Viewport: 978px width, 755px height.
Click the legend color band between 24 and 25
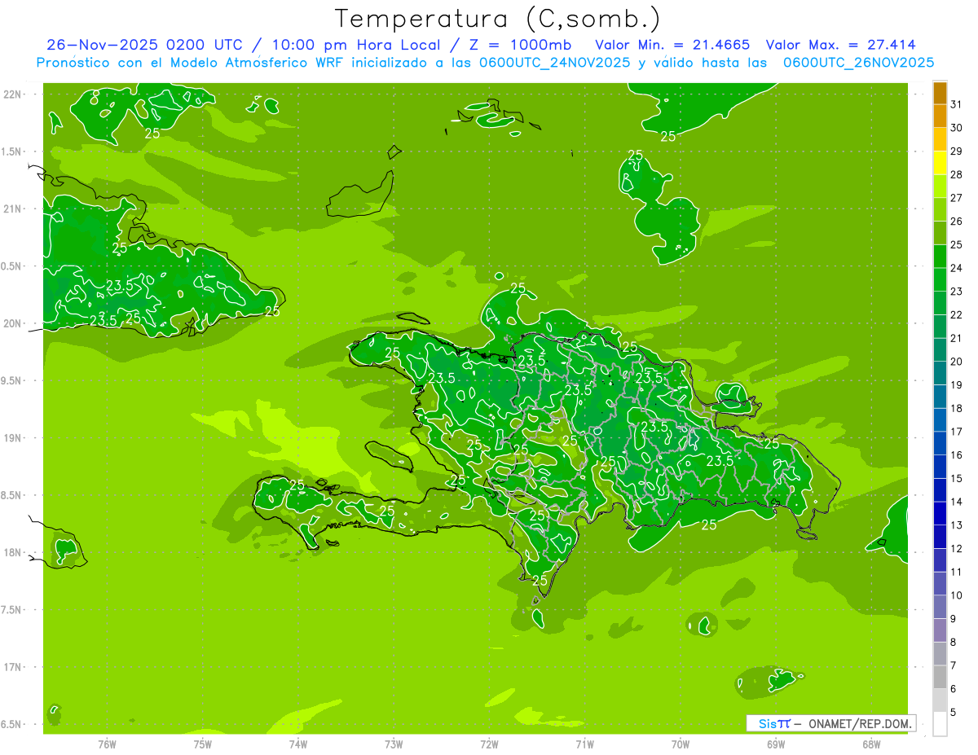(x=940, y=257)
